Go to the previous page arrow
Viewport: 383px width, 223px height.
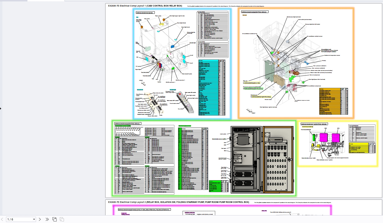click(2, 219)
